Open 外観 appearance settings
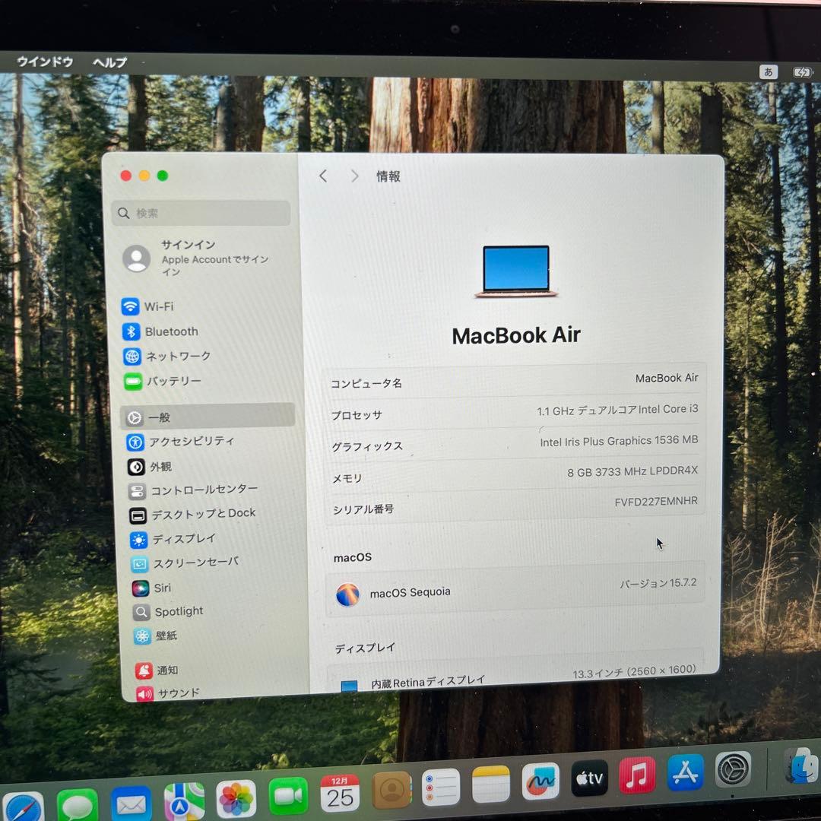The image size is (821, 821). pos(149,467)
